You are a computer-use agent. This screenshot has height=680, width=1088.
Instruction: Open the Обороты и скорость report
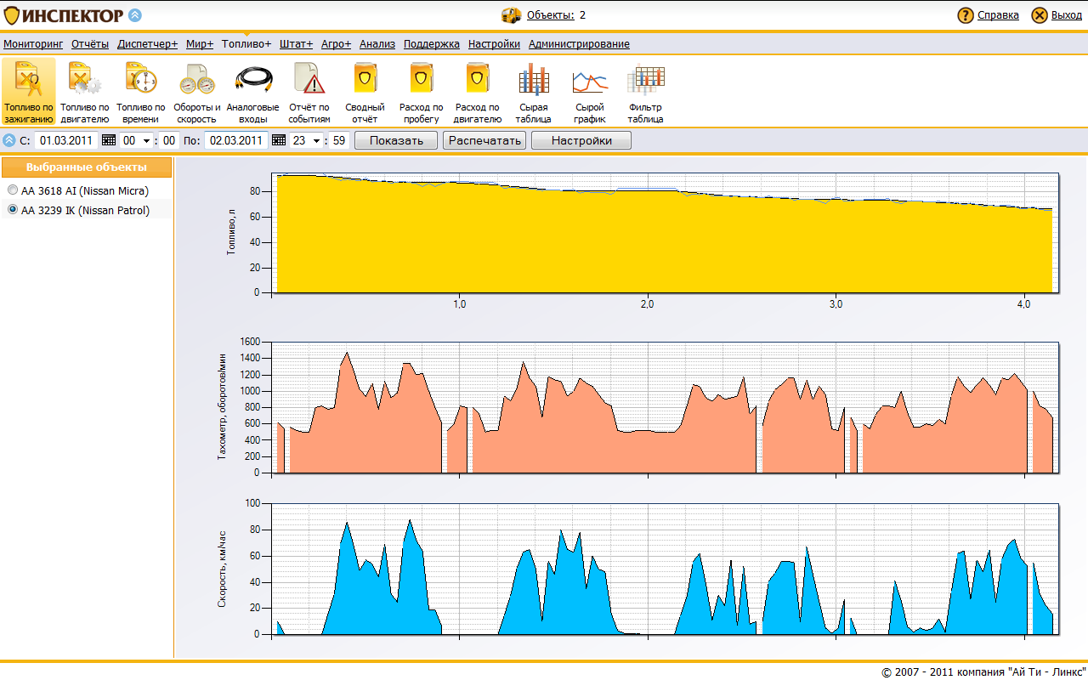point(197,92)
